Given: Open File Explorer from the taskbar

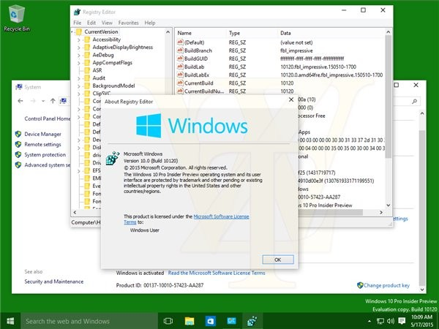Looking at the screenshot, I should coord(189,321).
